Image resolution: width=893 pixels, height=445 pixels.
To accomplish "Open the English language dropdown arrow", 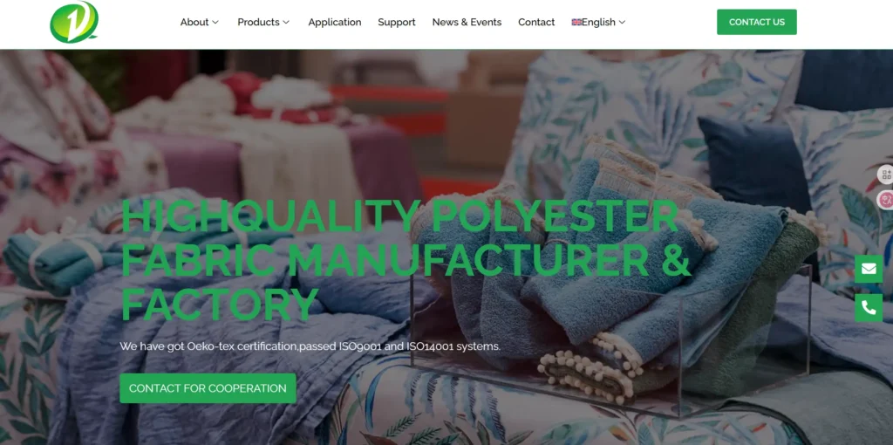I will 622,22.
